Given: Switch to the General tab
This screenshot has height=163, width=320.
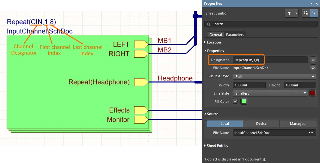Looking at the screenshot, I should (x=216, y=35).
